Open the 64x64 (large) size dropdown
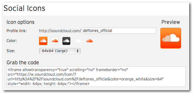 pyautogui.click(x=60, y=51)
